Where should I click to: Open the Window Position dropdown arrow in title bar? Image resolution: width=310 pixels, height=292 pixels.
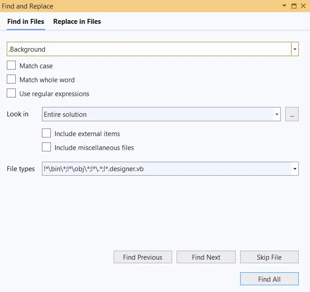tap(284, 6)
